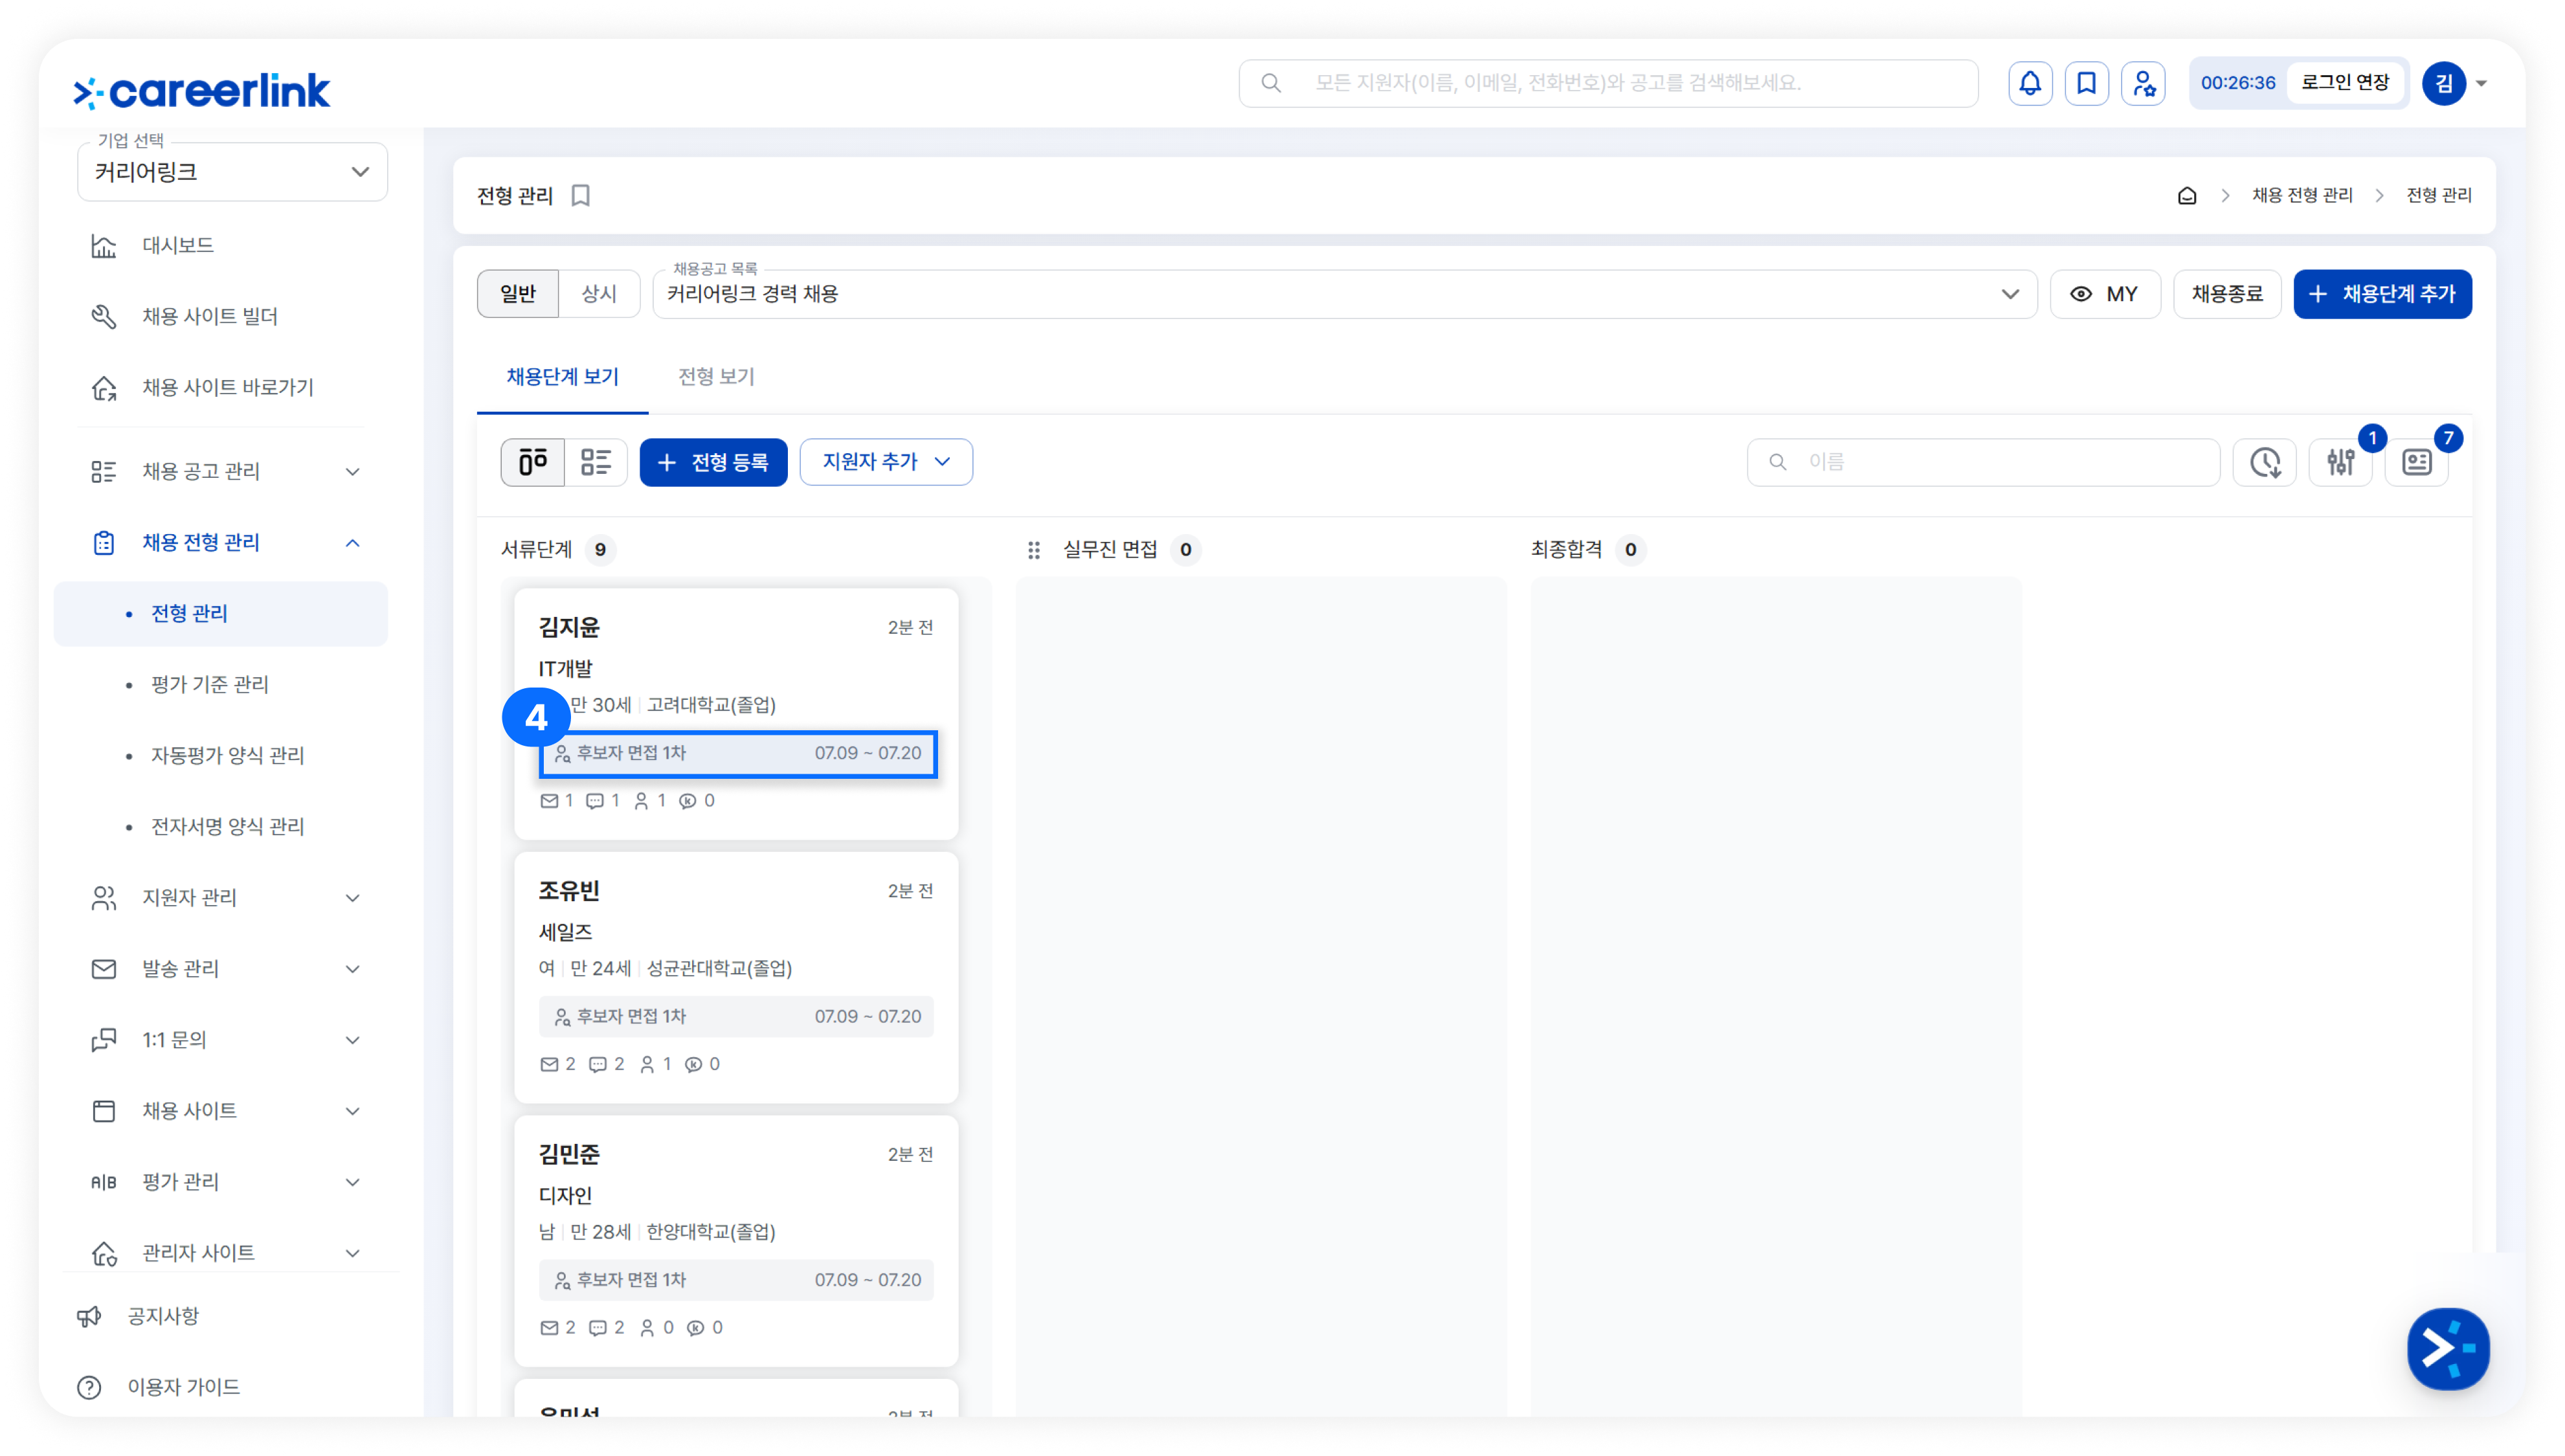Go to home via breadcrumb icon
The image size is (2565, 1456).
[2186, 196]
